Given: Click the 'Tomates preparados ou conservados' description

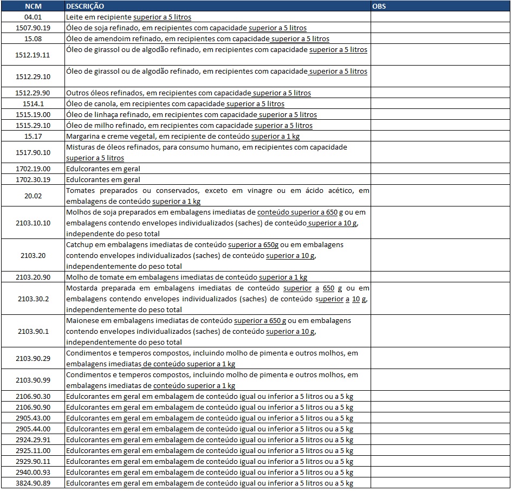Looking at the screenshot, I should click(218, 196).
